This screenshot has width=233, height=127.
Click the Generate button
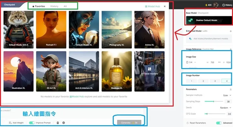tap(129, 123)
